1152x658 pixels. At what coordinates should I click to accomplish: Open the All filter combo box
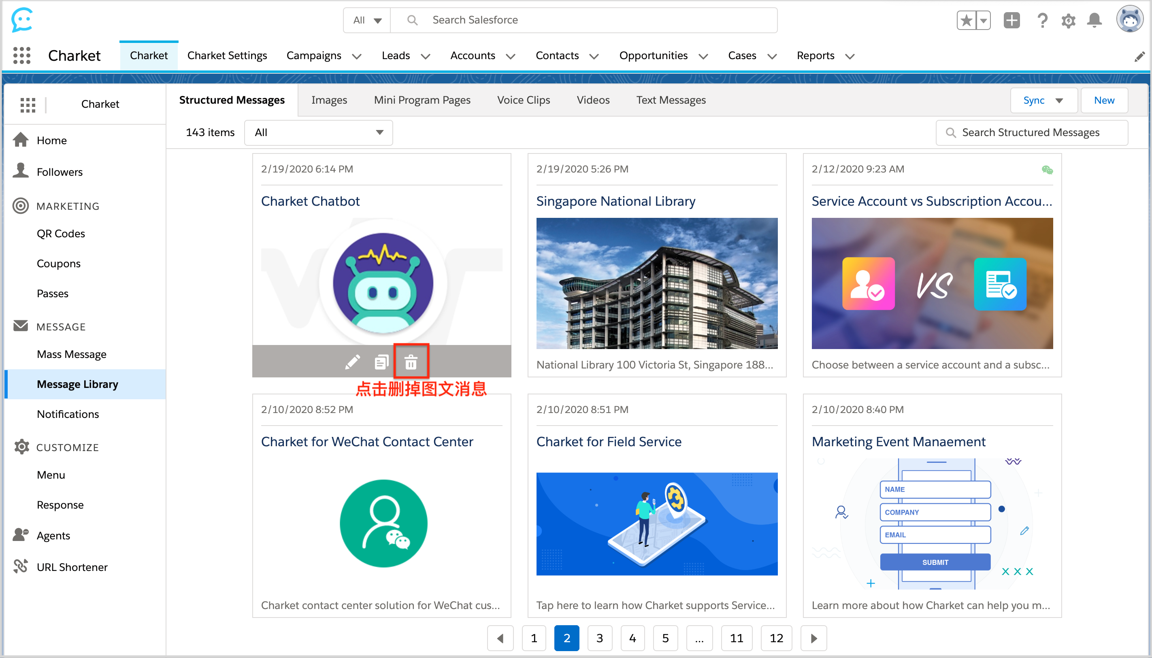coord(319,132)
